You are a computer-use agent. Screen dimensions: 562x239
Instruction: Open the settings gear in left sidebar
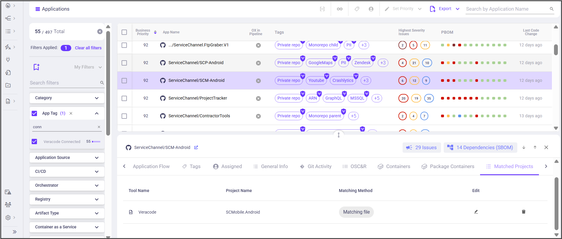[8, 217]
